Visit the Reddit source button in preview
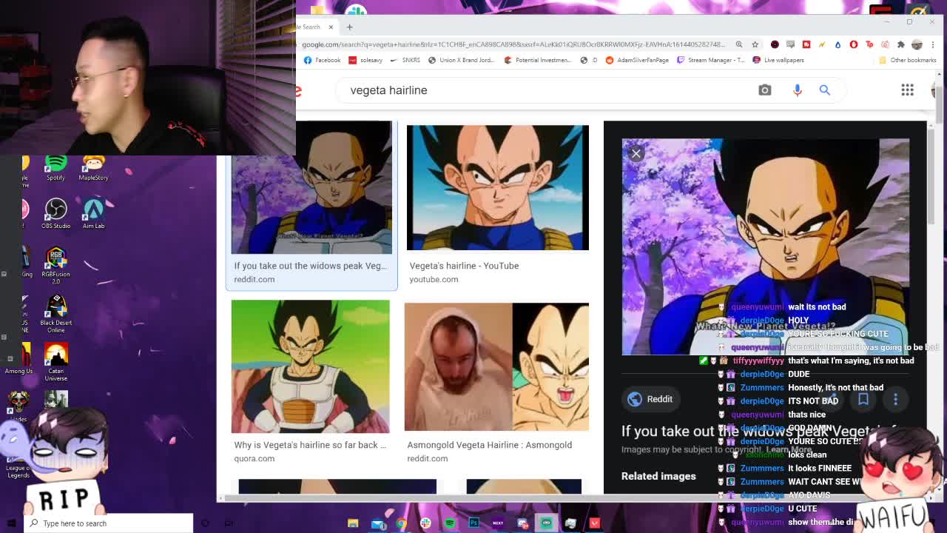Viewport: 947px width, 533px height. (x=650, y=399)
